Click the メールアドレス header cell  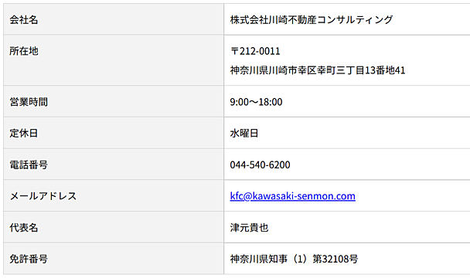(114, 196)
